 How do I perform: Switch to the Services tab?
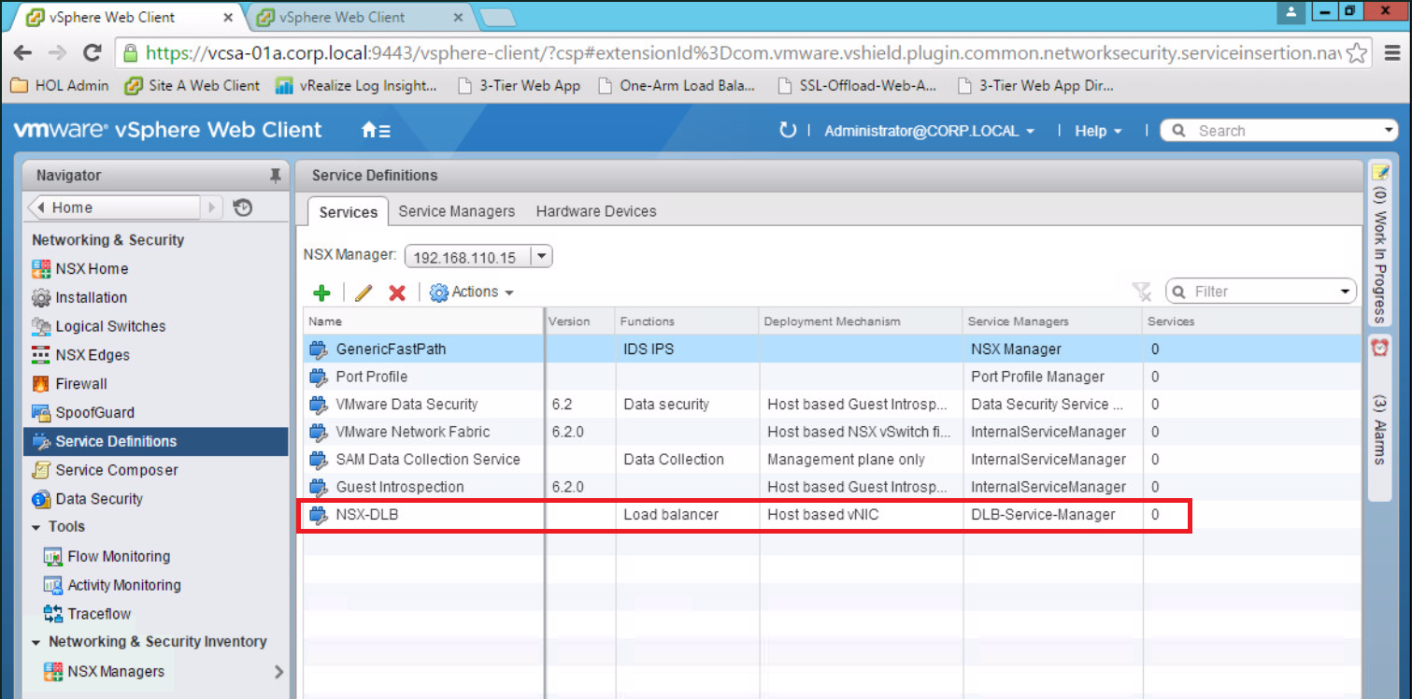[348, 212]
